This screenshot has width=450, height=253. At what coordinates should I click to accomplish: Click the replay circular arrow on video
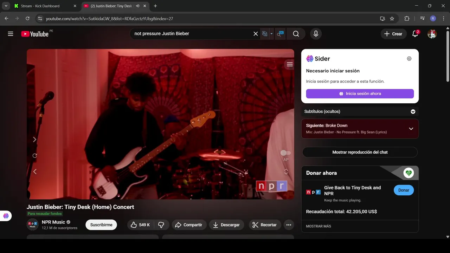[x=34, y=156]
